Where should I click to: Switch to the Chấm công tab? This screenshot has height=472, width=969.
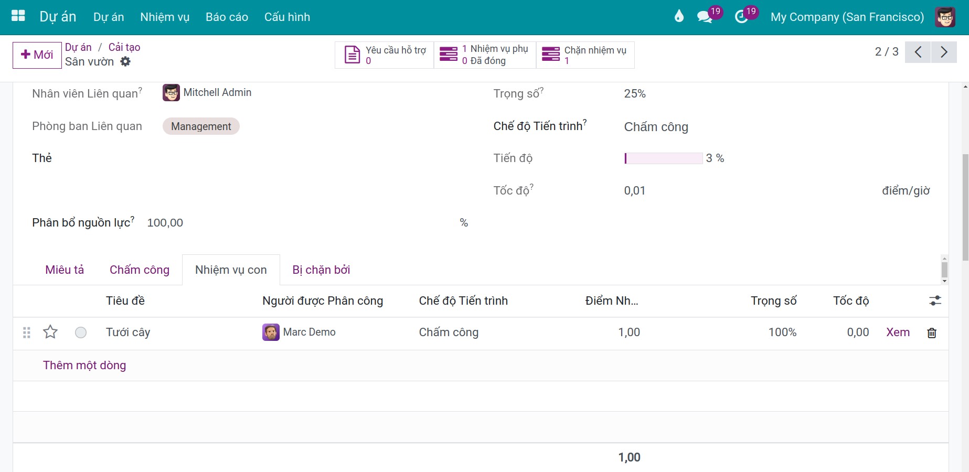tap(140, 270)
